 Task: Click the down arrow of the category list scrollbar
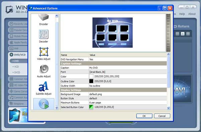[x=57, y=108]
